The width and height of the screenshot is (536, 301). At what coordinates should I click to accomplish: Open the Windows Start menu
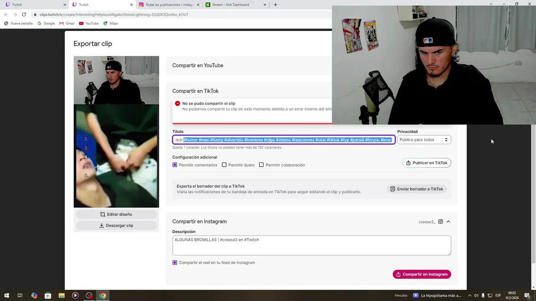[x=6, y=296]
